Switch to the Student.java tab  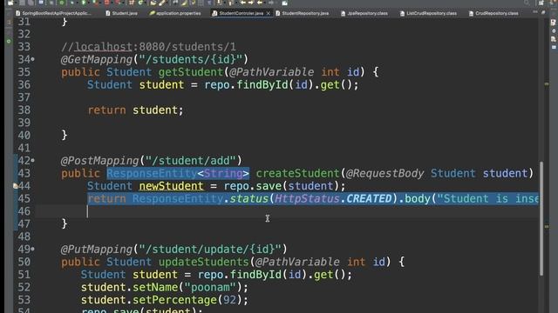coord(121,13)
